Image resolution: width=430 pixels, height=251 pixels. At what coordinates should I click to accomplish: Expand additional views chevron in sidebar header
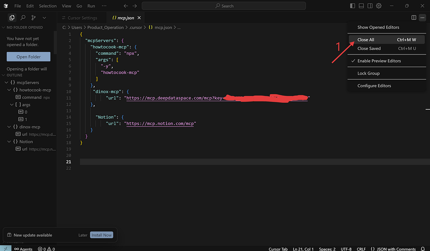[x=44, y=18]
